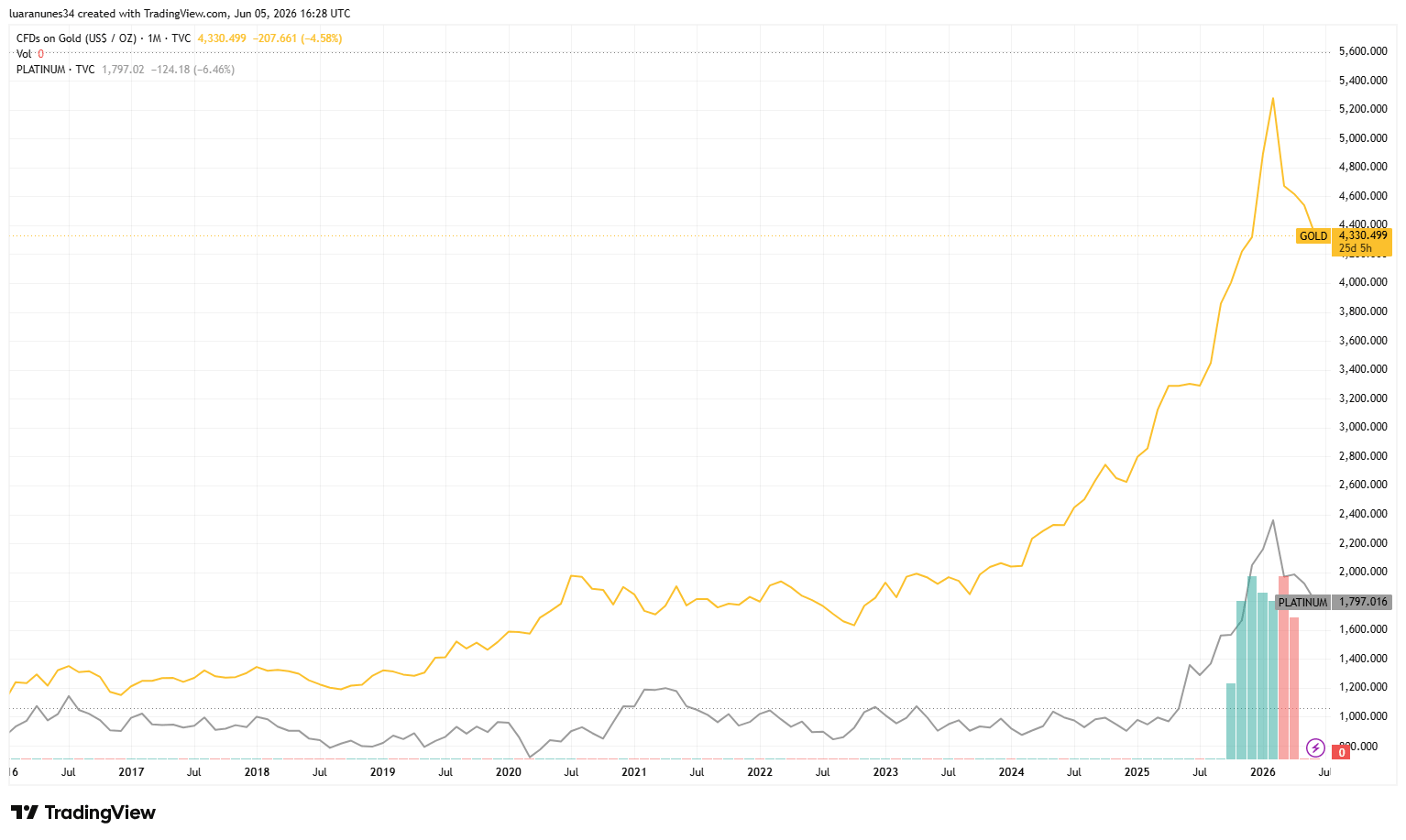1406x840 pixels.
Task: Click the 5,200.000 price scale label
Action: pos(1363,109)
